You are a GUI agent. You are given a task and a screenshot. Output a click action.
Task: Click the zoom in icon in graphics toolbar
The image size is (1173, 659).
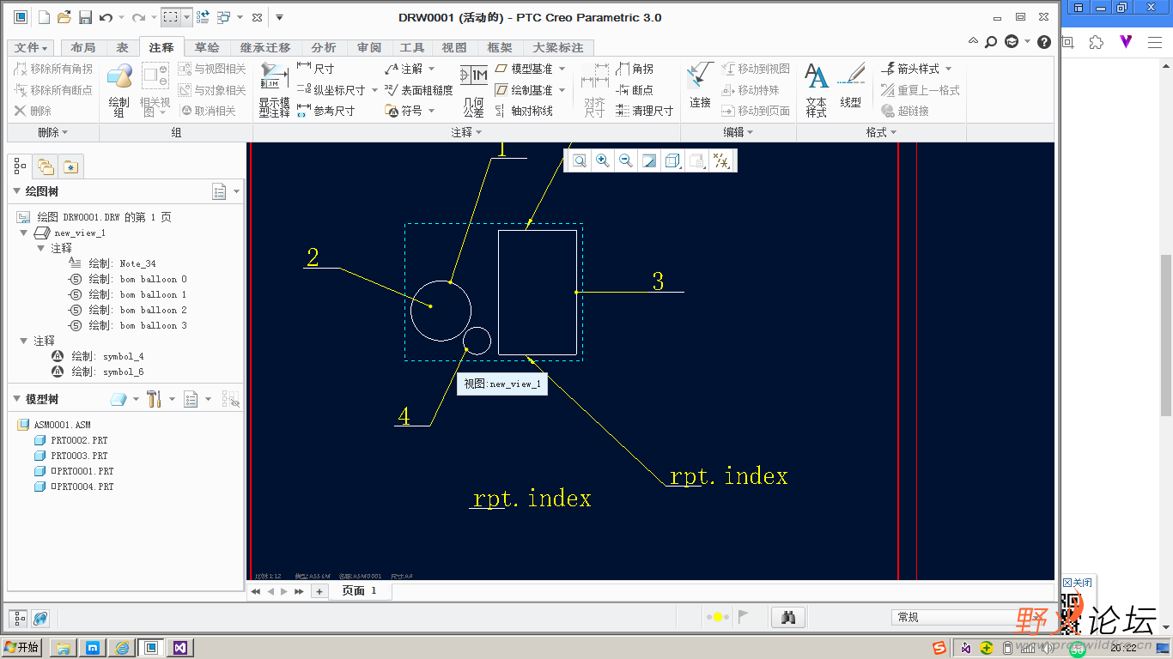point(603,160)
